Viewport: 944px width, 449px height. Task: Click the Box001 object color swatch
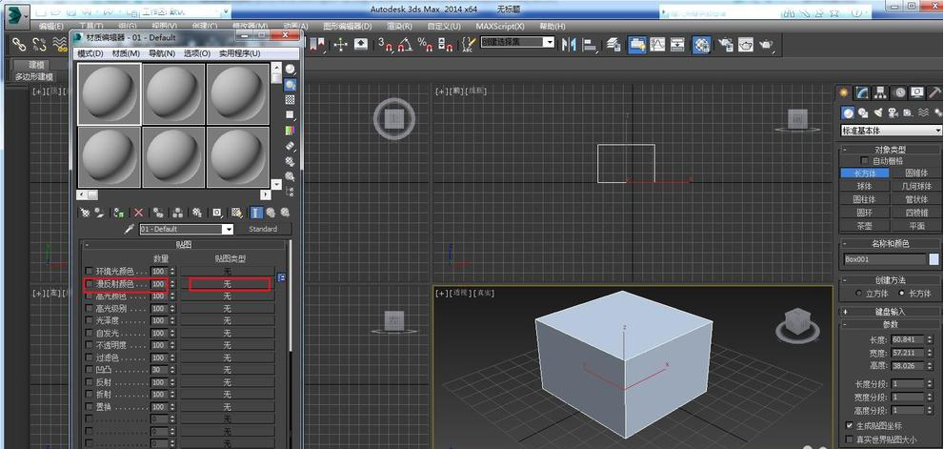tap(934, 259)
